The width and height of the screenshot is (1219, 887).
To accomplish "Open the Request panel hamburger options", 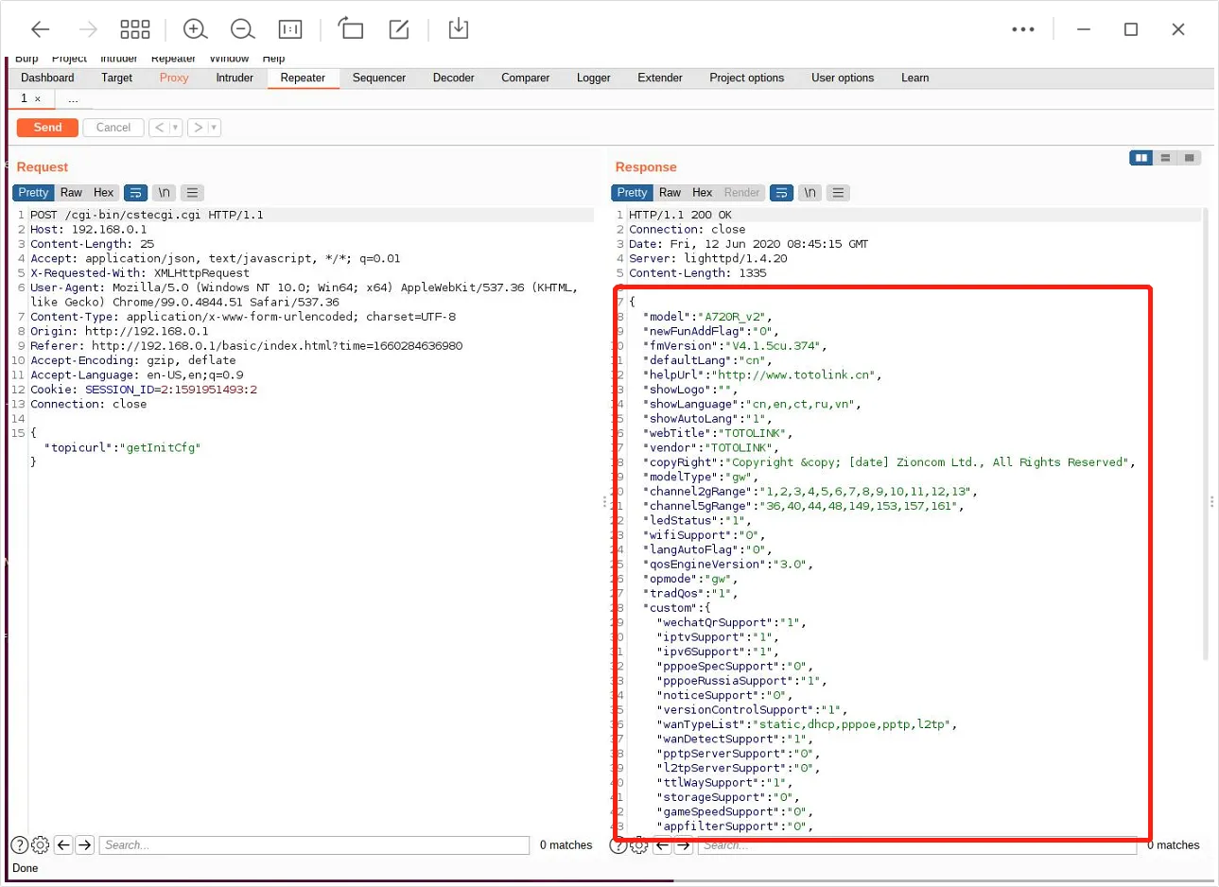I will point(192,193).
